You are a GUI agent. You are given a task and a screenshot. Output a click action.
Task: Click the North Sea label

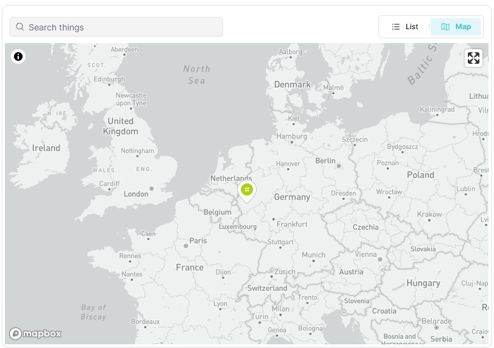pos(197,75)
